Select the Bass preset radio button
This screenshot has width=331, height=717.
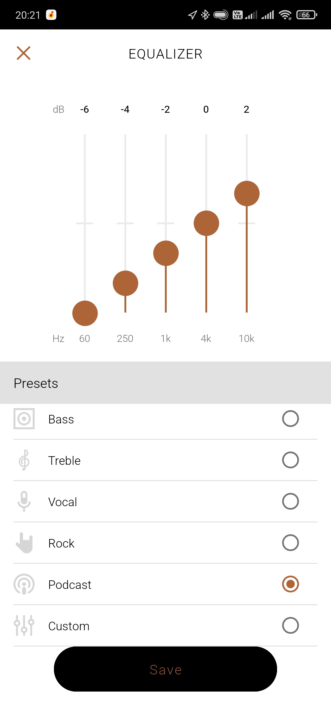point(290,419)
